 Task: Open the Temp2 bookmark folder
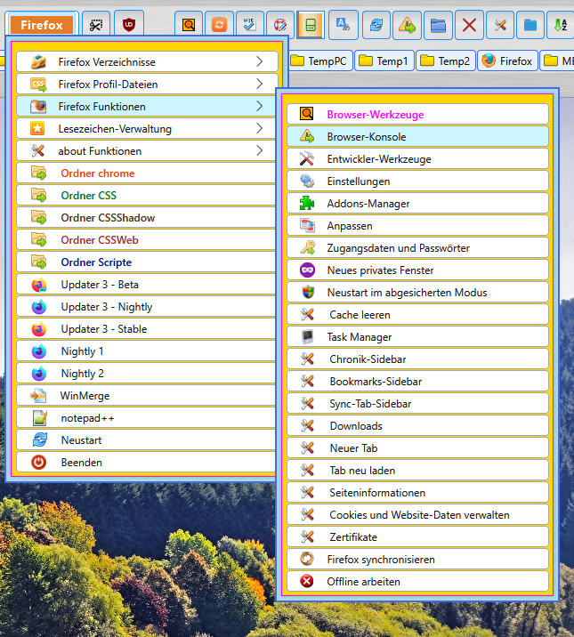(x=446, y=60)
